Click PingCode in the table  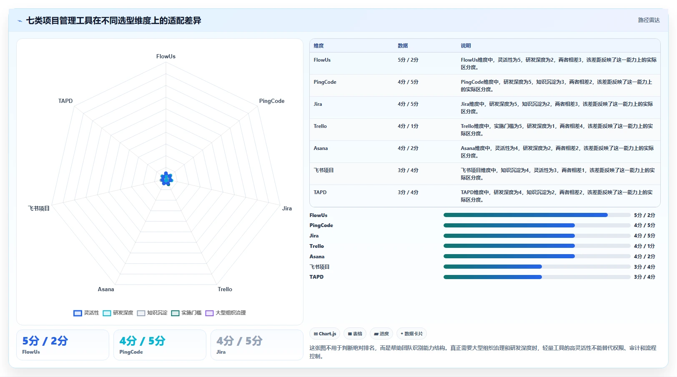point(325,82)
